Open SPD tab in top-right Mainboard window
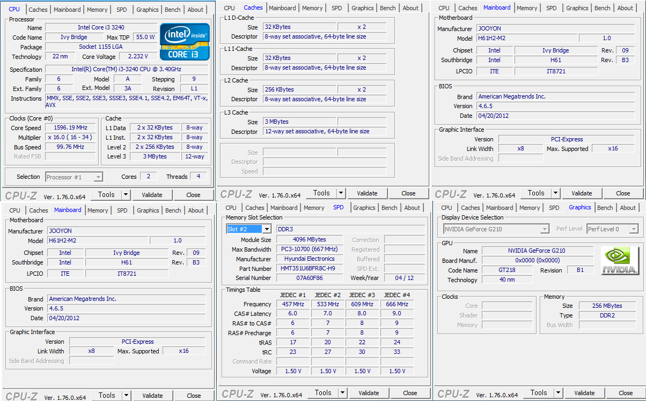Image resolution: width=646 pixels, height=401 pixels. coord(552,8)
